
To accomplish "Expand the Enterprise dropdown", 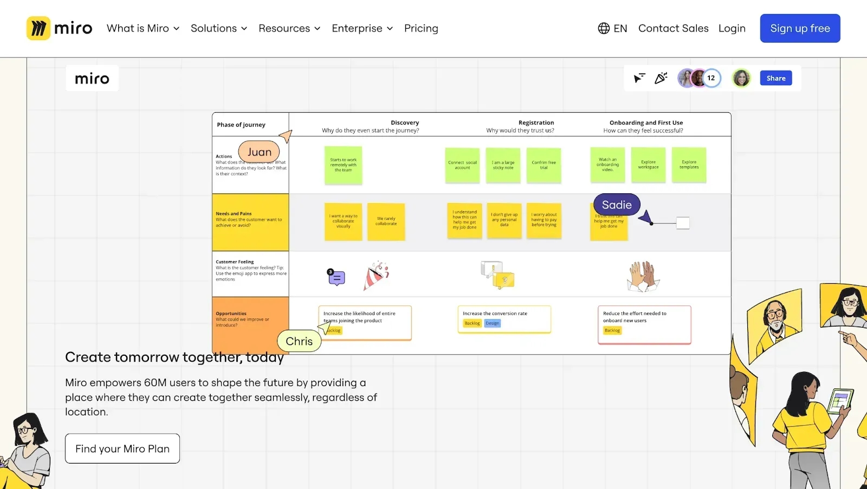I will click(x=363, y=28).
